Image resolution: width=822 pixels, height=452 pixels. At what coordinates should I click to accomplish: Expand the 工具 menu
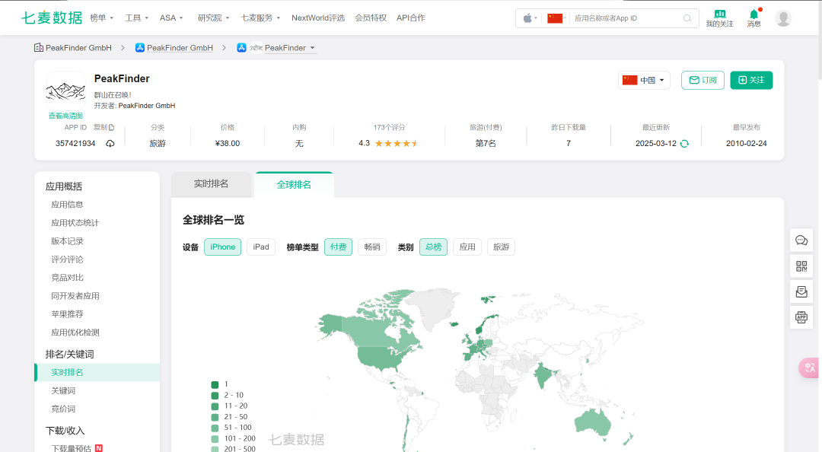(137, 18)
